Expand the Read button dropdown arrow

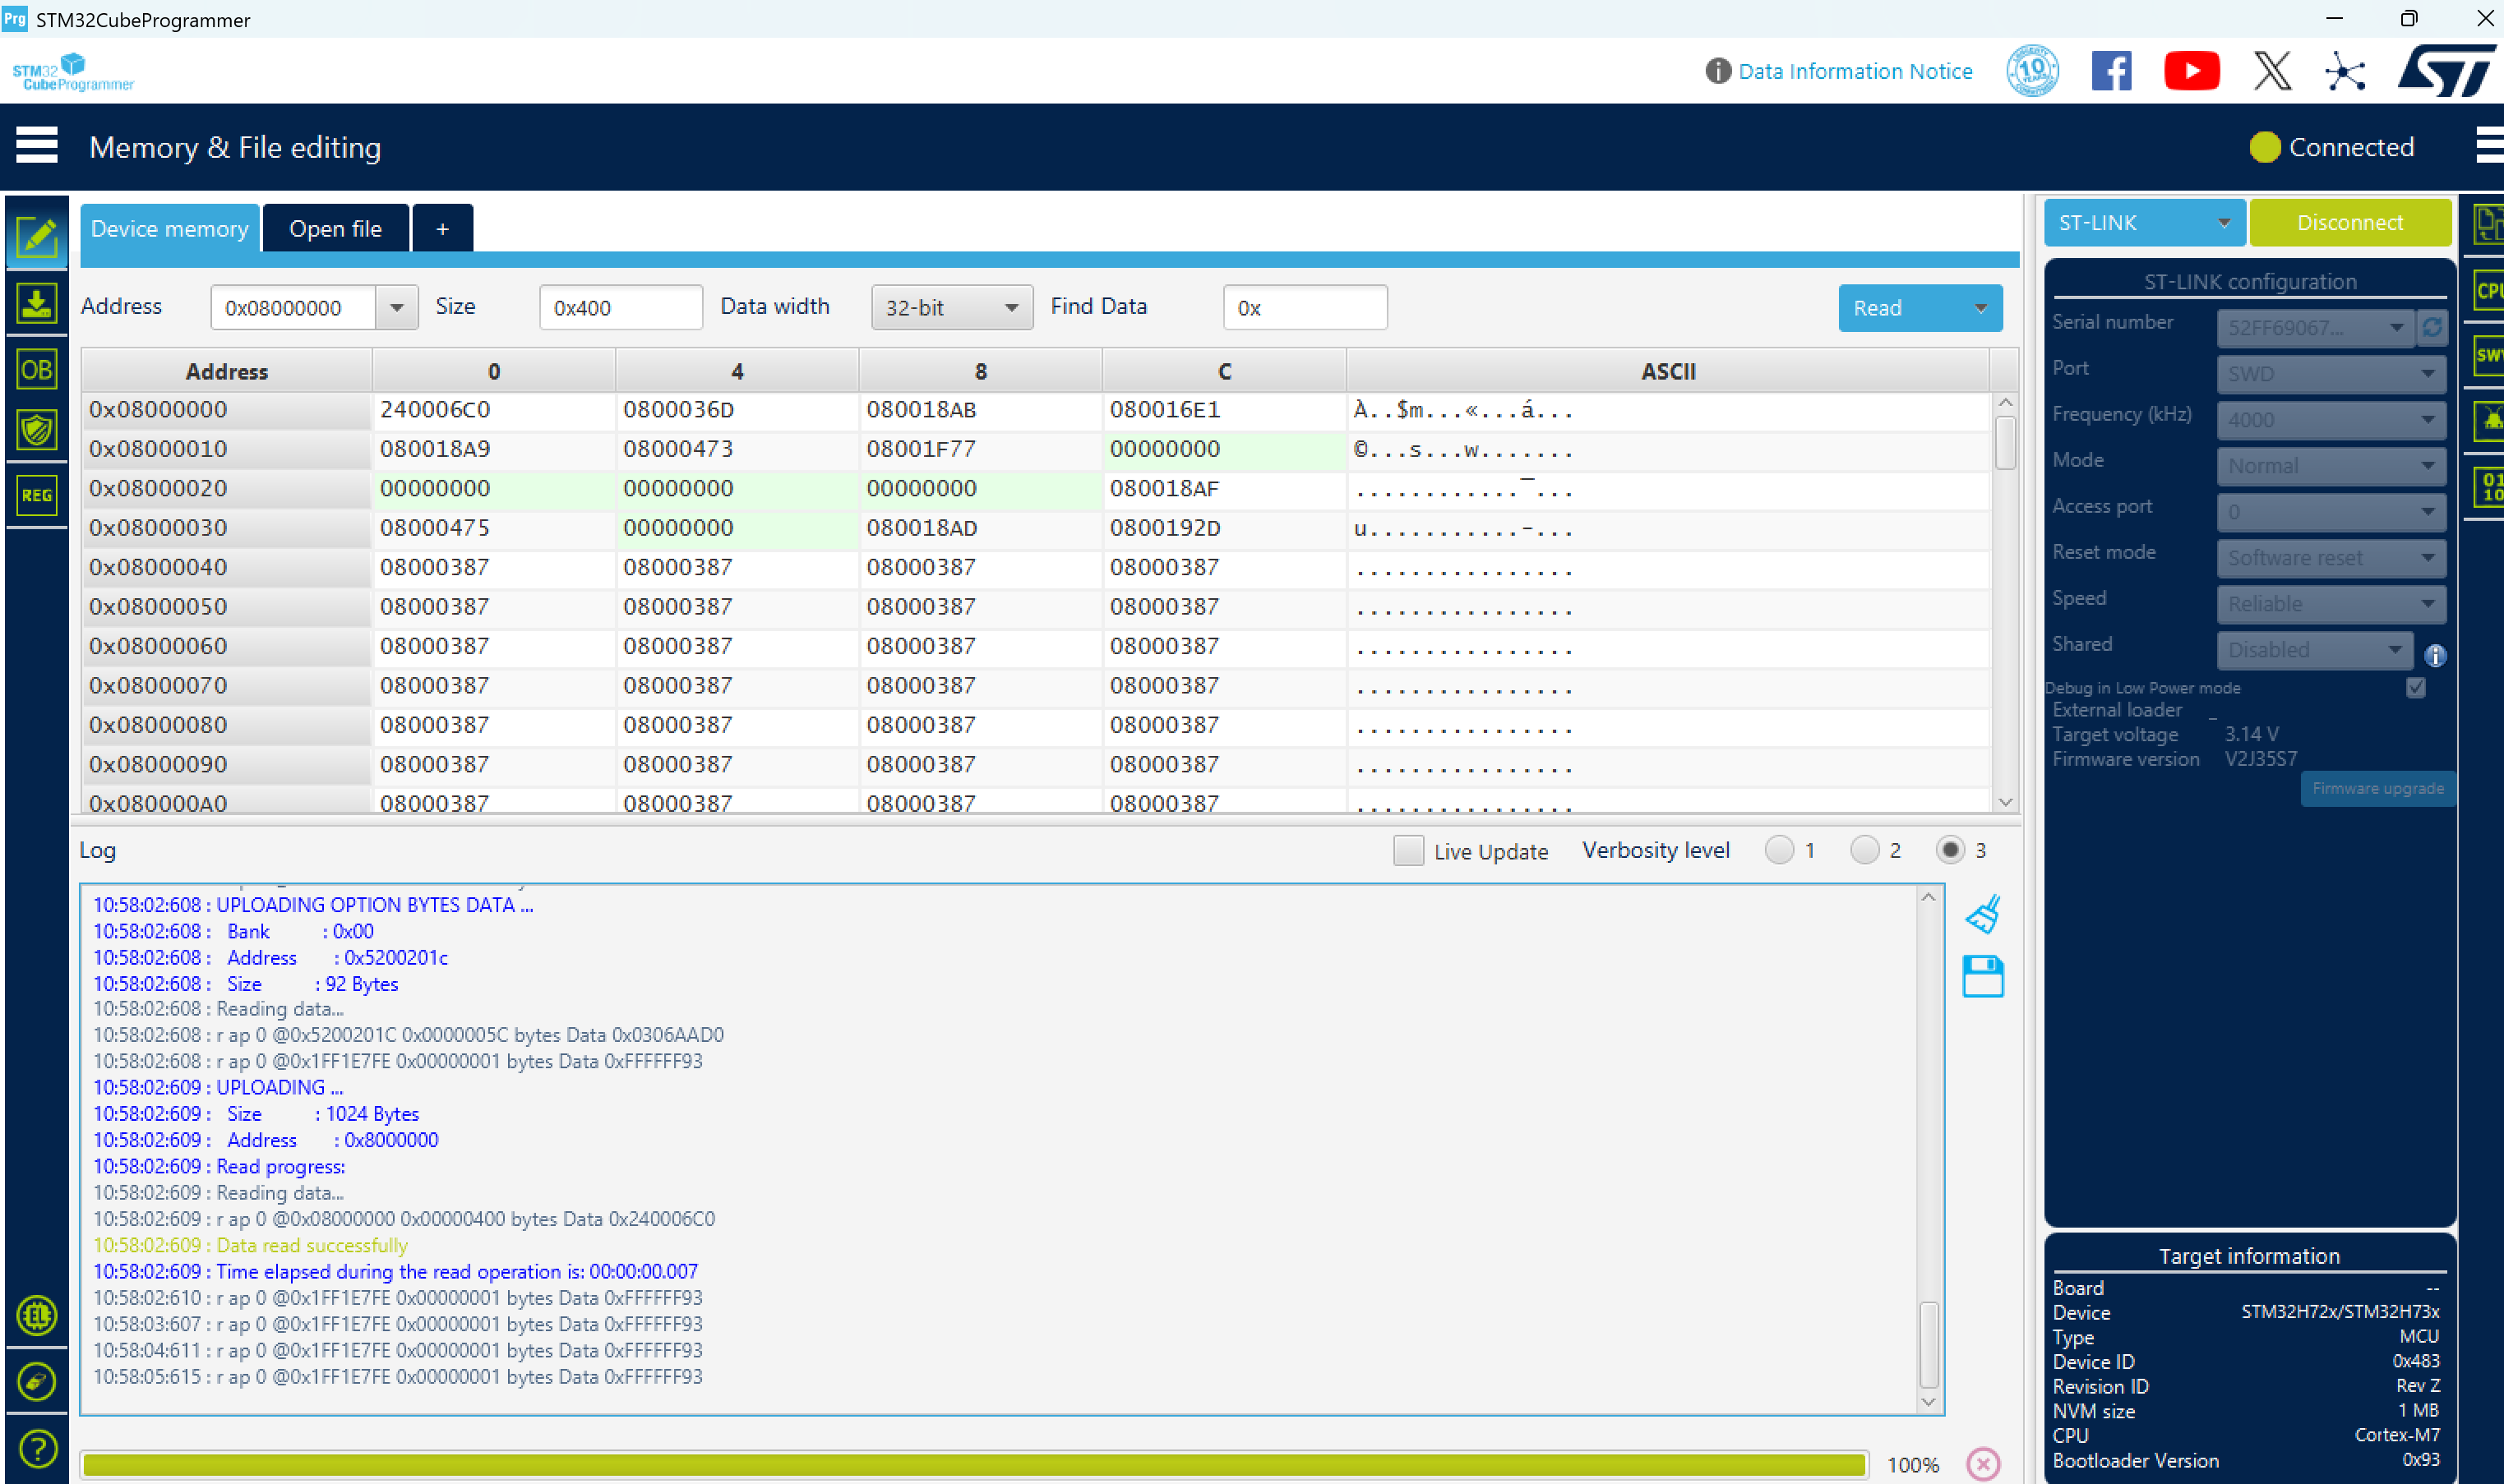point(1980,308)
